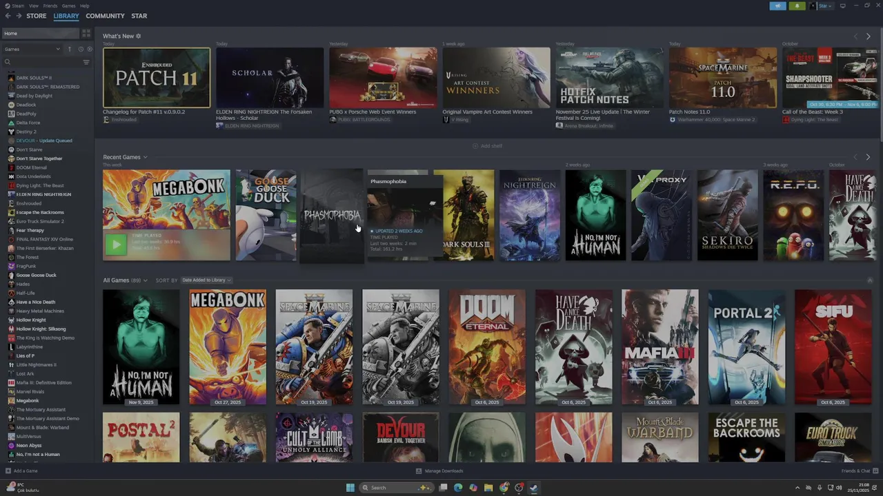Image resolution: width=883 pixels, height=496 pixels.
Task: Select Hollow Knight: Silksong in sidebar
Action: click(41, 329)
